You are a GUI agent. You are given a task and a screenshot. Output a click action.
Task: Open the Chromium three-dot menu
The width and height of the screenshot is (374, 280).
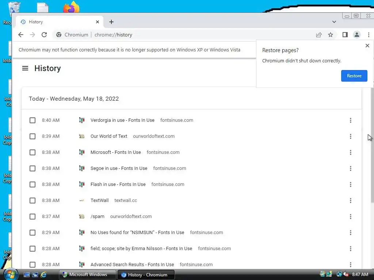[x=369, y=35]
